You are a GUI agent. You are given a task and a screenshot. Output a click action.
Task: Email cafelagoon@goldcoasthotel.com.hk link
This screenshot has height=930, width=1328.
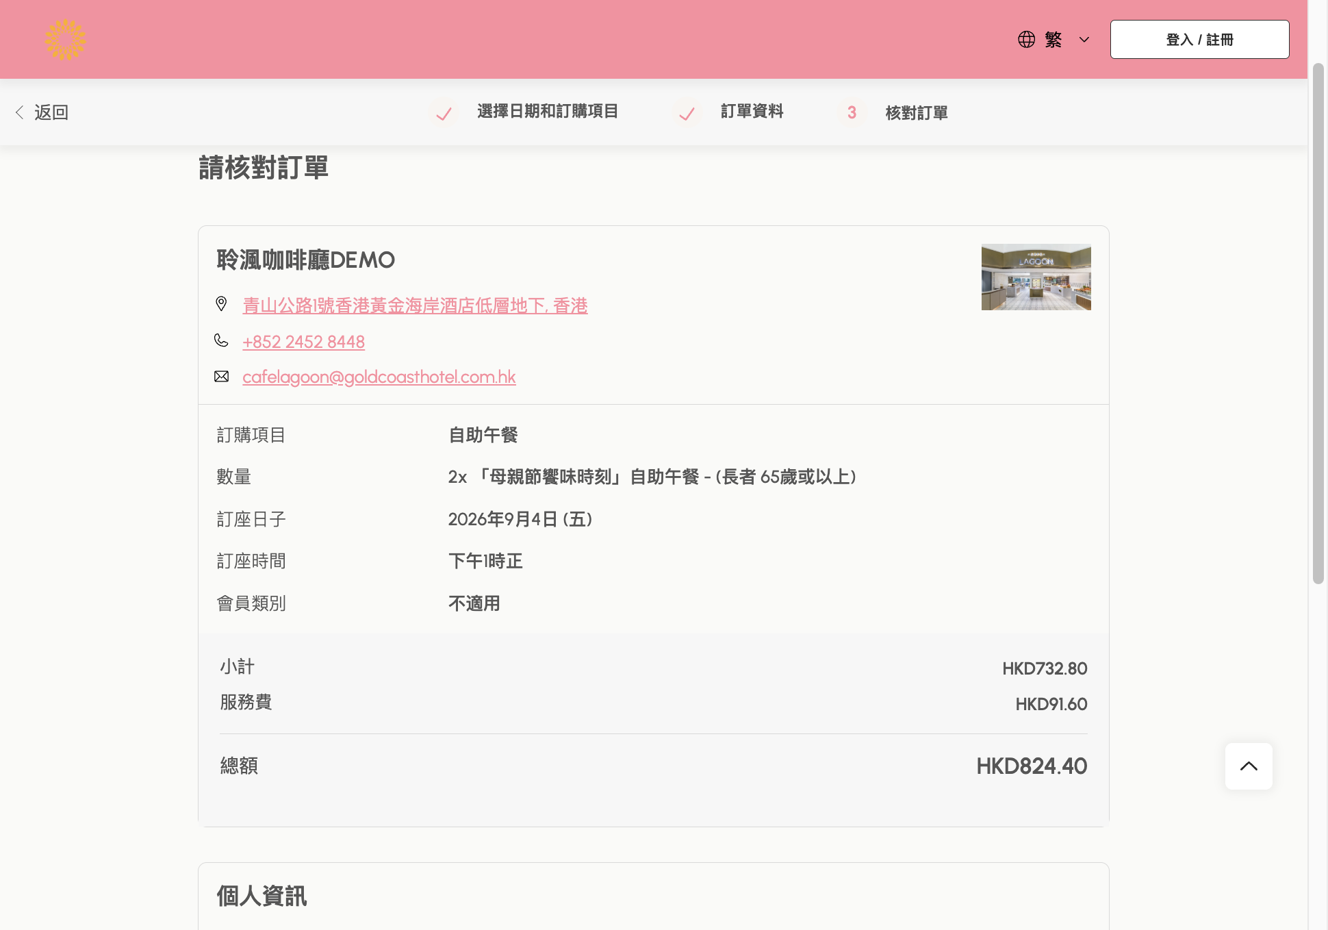click(379, 377)
